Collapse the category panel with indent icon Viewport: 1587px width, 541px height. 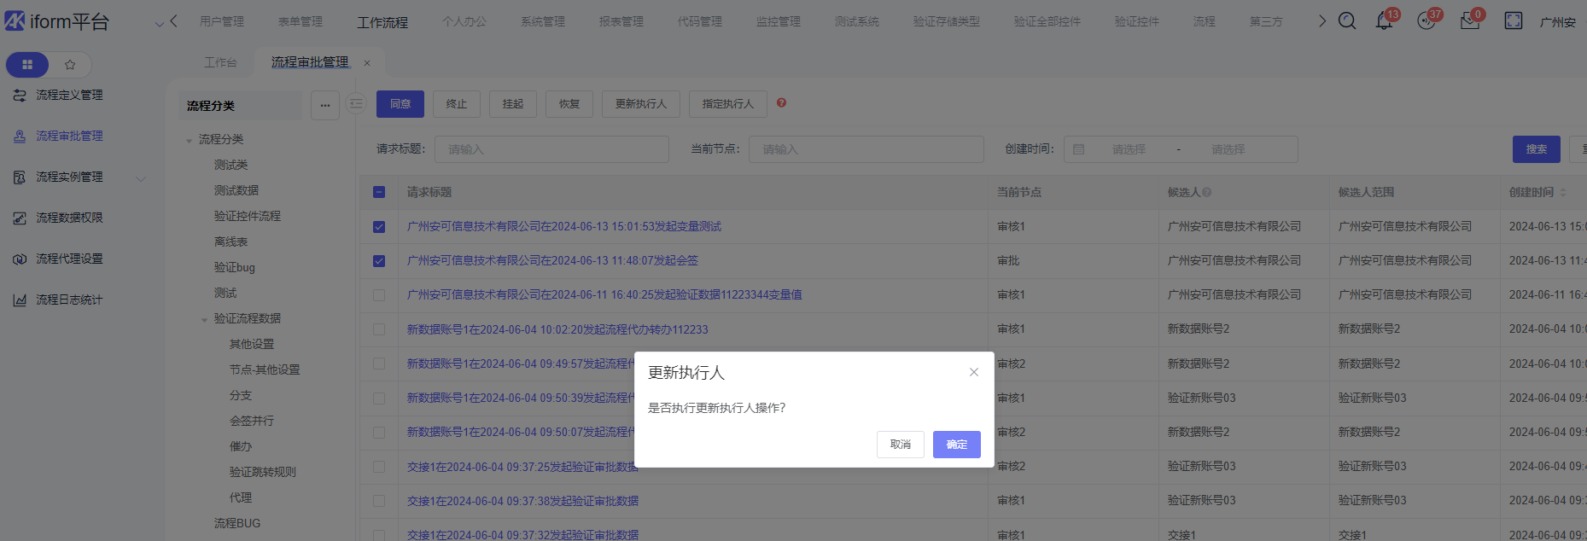(356, 104)
